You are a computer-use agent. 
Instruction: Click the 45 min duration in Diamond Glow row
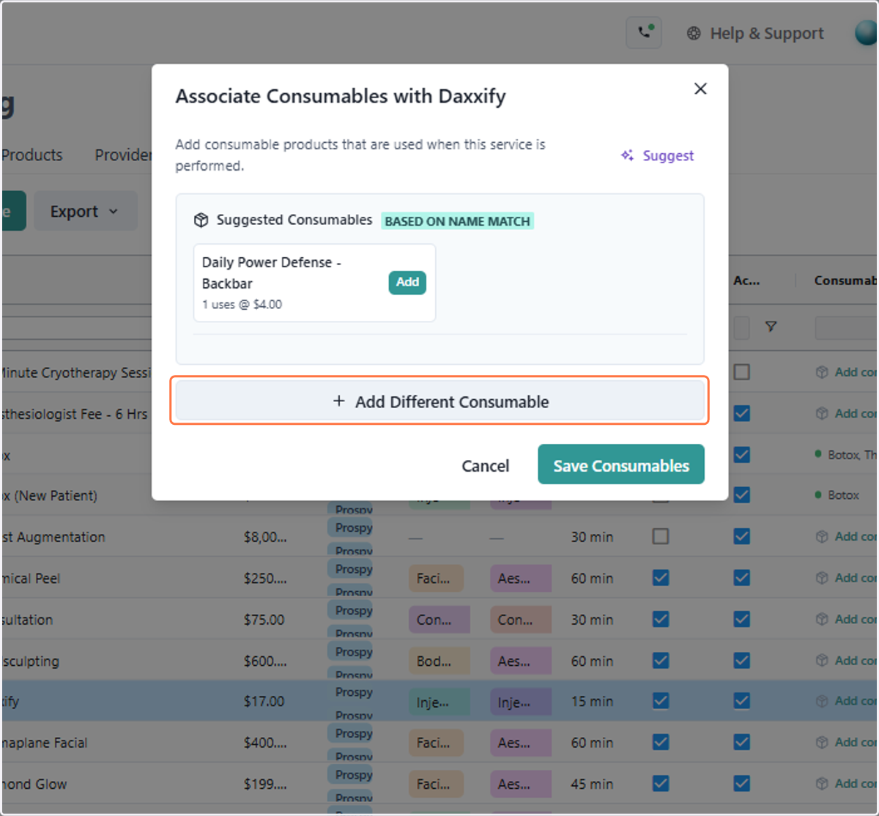click(x=592, y=784)
